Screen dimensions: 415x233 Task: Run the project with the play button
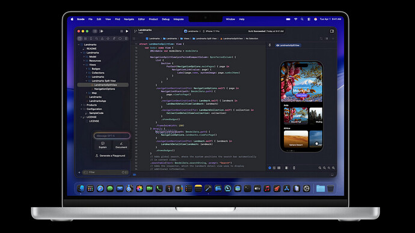(x=127, y=31)
